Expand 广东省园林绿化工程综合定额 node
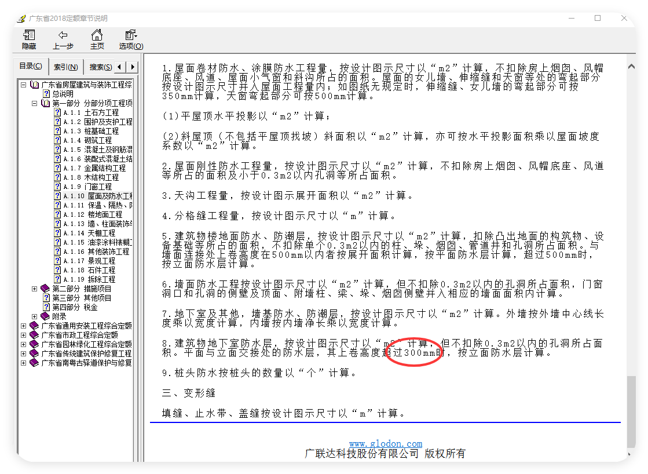Screen dimensions: 648x474 pos(24,344)
